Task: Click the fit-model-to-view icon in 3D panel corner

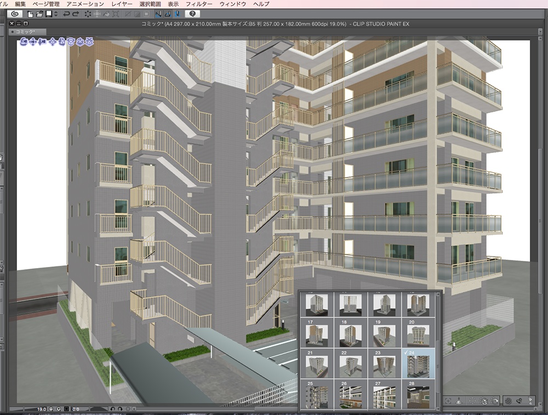Action: (448, 400)
